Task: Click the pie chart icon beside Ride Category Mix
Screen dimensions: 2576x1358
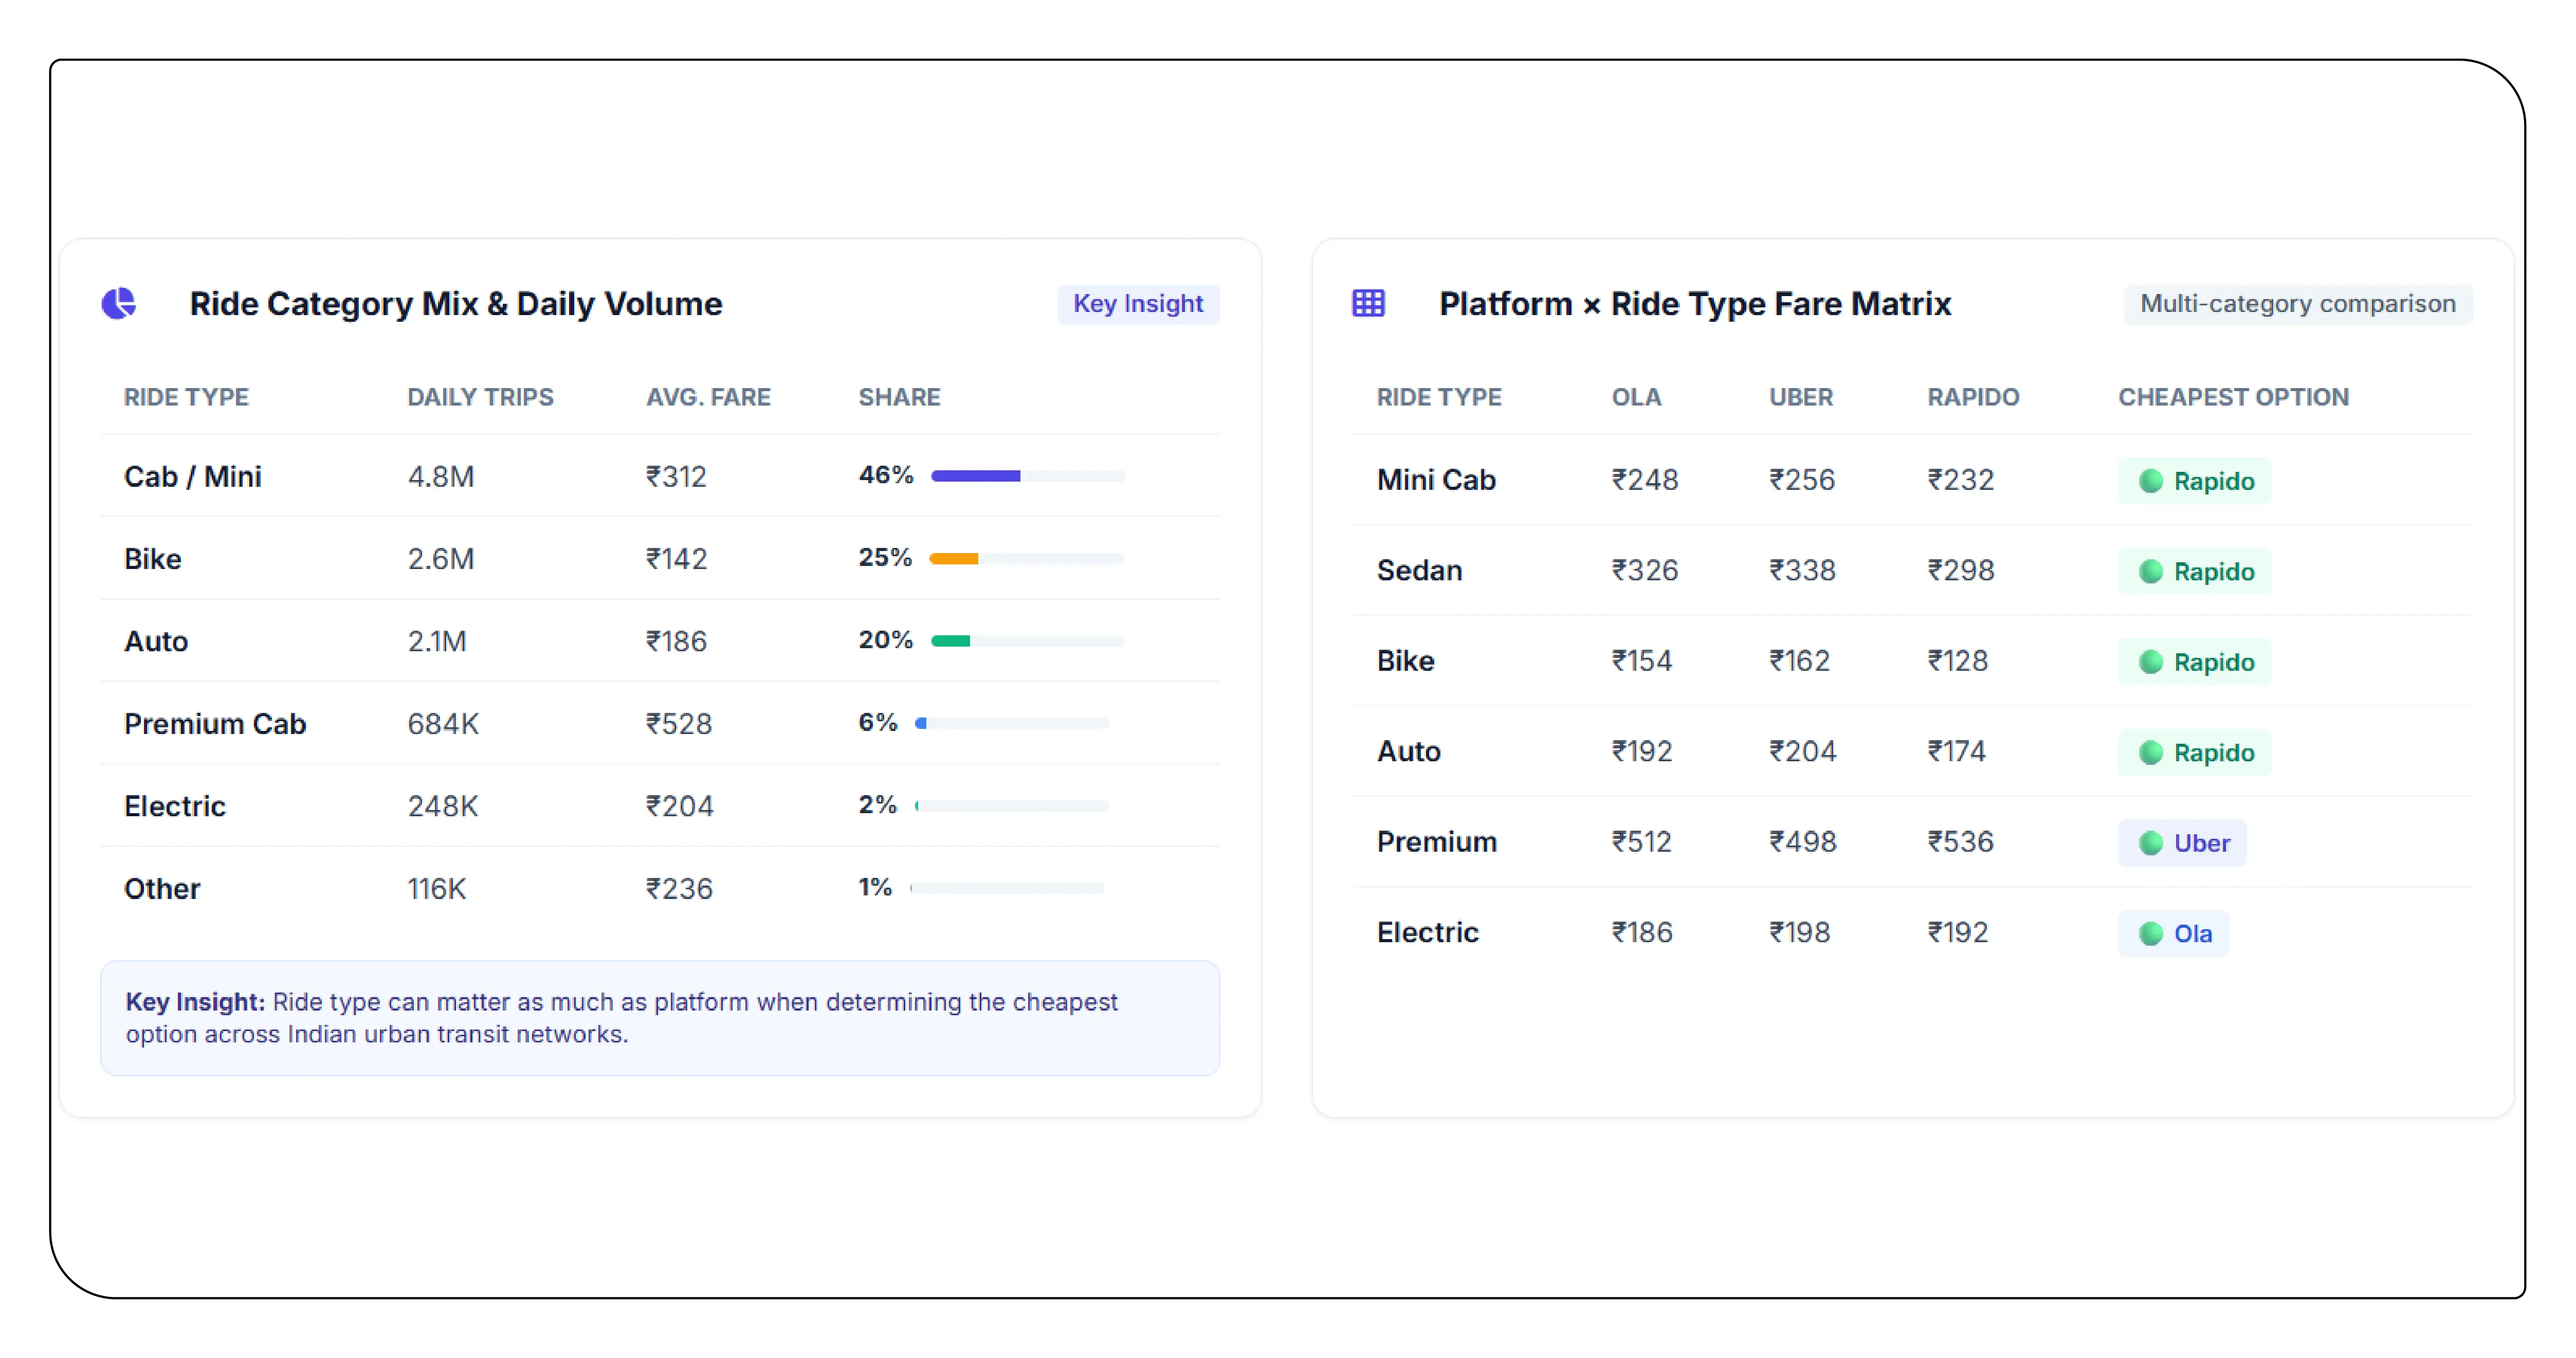Action: point(119,303)
